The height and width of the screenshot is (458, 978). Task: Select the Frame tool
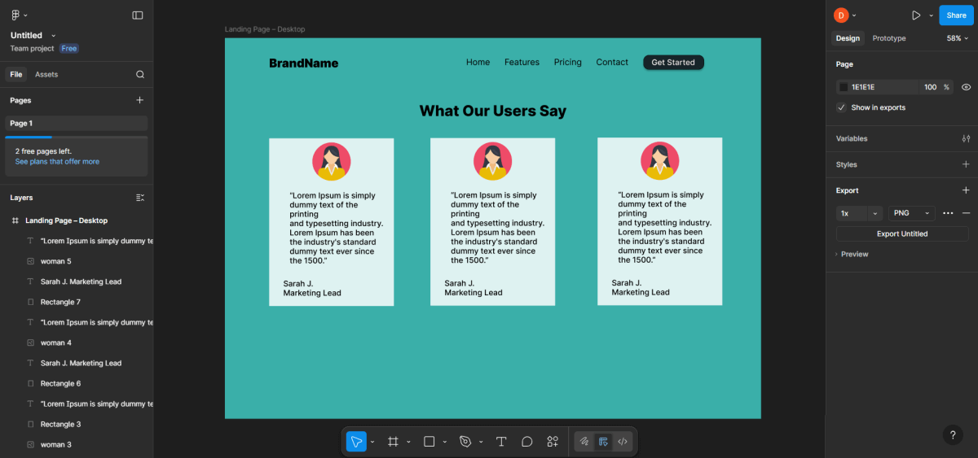pos(393,442)
